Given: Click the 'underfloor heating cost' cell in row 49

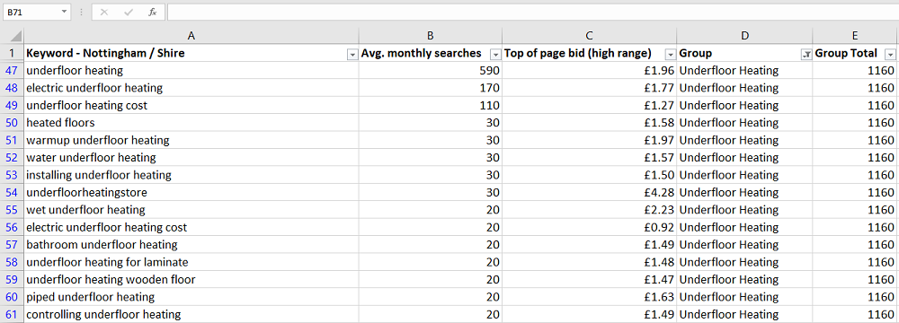Looking at the screenshot, I should point(191,105).
